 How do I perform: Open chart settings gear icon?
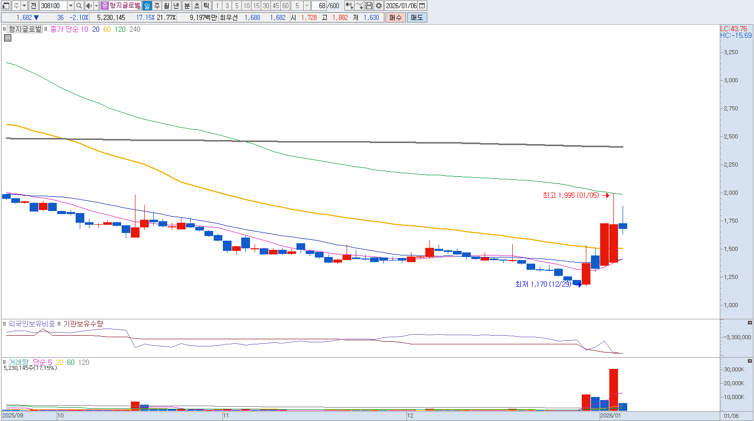[378, 6]
